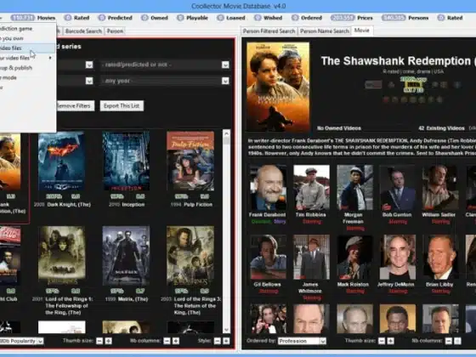Image resolution: width=476 pixels, height=357 pixels.
Task: Click the Export This List button
Action: tap(122, 105)
